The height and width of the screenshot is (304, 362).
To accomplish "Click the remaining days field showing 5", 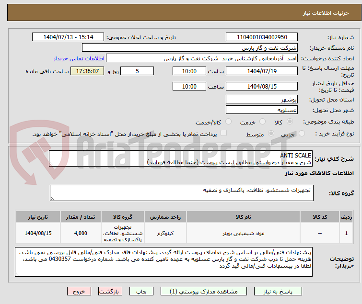I will (x=137, y=71).
